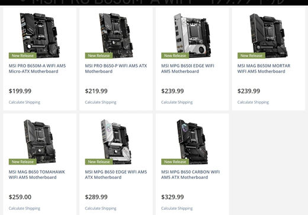
Task: Open MSI PRO B650M-A WIFI AM5 Micro-ATX link
Action: pyautogui.click(x=37, y=69)
